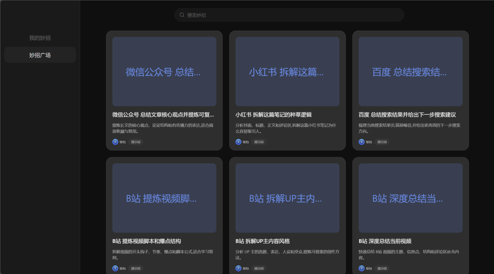494x274 pixels.
Task: Click the 提示词 tag on the 微信公众号 card
Action: pyautogui.click(x=136, y=142)
